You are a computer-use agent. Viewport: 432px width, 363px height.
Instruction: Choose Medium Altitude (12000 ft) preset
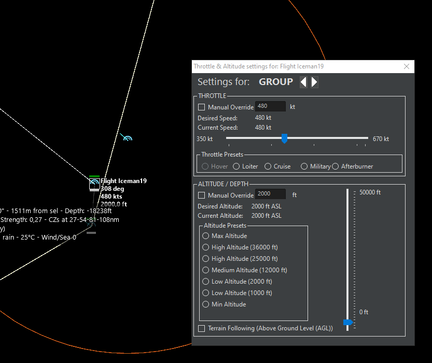206,270
